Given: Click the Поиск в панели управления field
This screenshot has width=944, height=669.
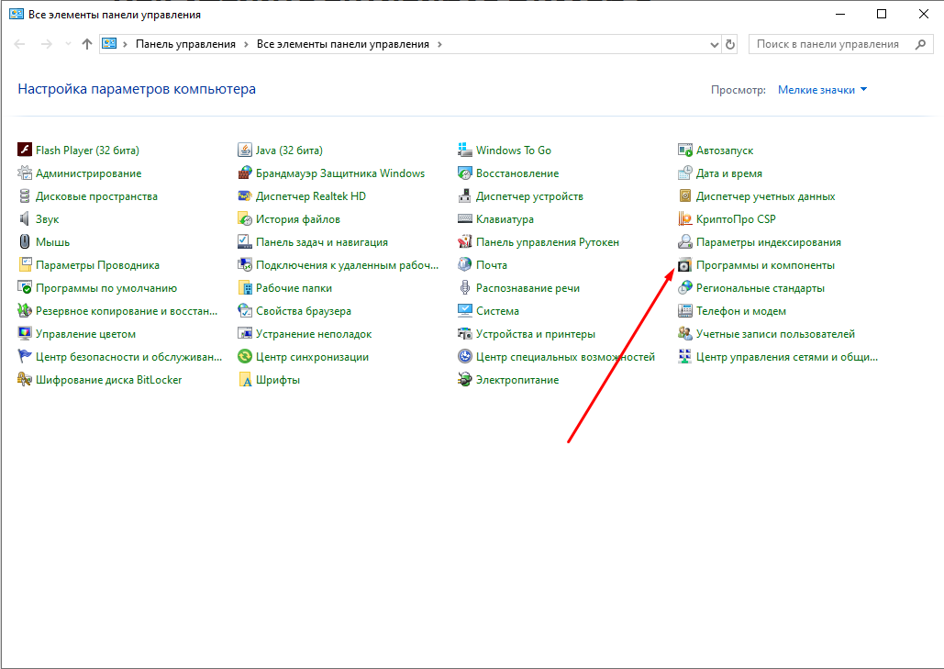Looking at the screenshot, I should click(x=840, y=44).
